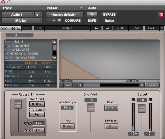Open the factory default preset list

(x=65, y=15)
